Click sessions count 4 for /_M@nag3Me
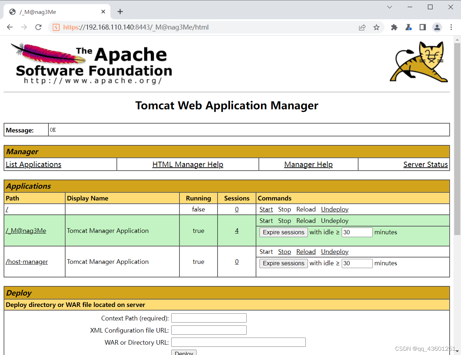461x355 pixels. [x=237, y=231]
